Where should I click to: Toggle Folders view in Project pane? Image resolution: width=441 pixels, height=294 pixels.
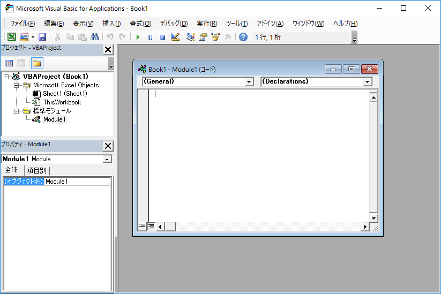(x=37, y=63)
